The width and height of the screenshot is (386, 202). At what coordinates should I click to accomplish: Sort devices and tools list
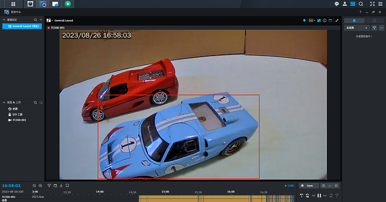tap(41, 103)
